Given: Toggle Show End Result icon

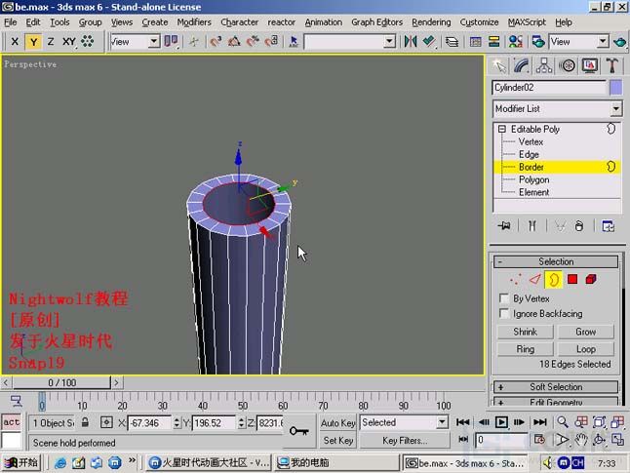Looking at the screenshot, I should (532, 226).
